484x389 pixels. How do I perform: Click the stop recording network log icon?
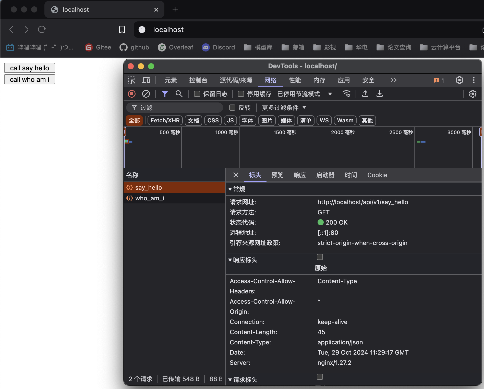tap(132, 94)
